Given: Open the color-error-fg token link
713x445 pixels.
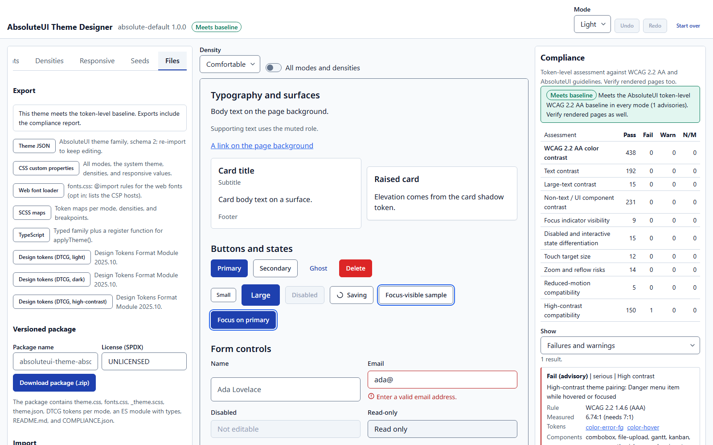Looking at the screenshot, I should (604, 427).
